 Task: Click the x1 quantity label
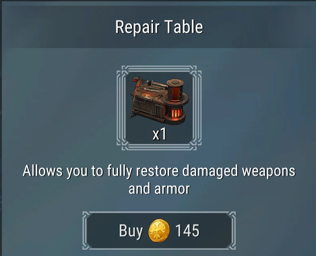coord(159,134)
